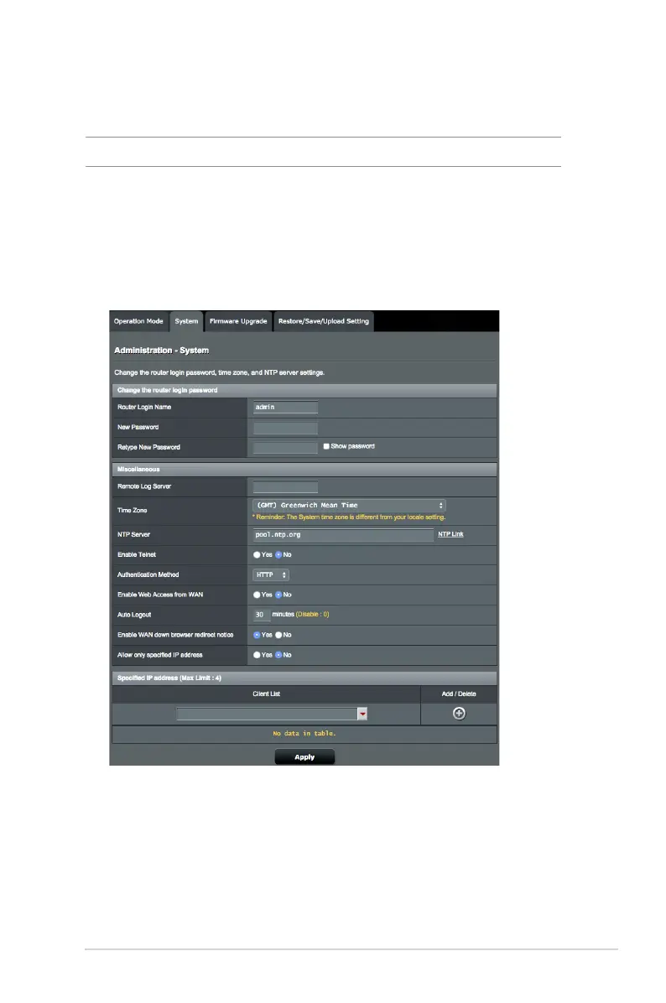666x1003 pixels.
Task: Click the 'No data in table.' text
Action: pyautogui.click(x=304, y=734)
